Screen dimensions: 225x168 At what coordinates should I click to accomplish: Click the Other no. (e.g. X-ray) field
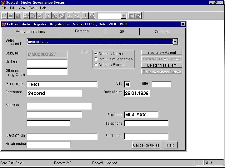pyautogui.click(x=47, y=72)
